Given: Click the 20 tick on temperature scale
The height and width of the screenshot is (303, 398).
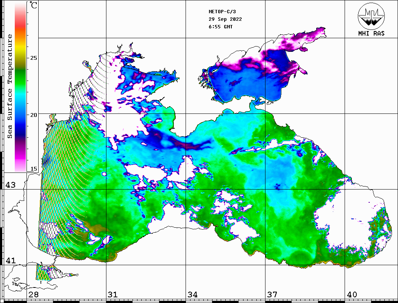Looking at the screenshot, I should [x=33, y=115].
